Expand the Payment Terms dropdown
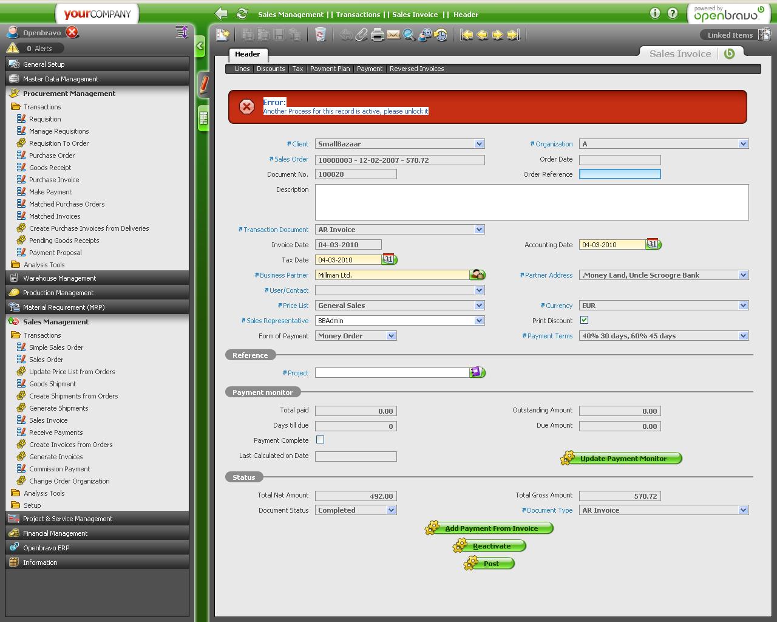Screen dimensions: 777x622 click(x=743, y=336)
